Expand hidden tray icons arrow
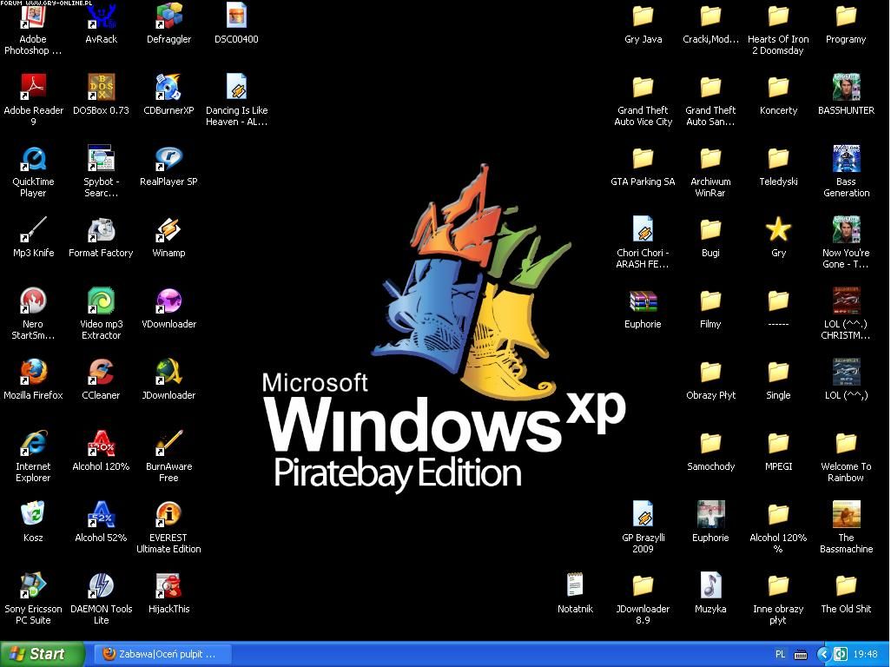This screenshot has height=667, width=891. tap(824, 655)
